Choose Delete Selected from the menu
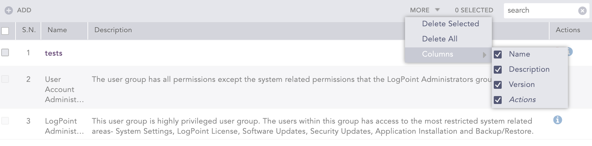This screenshot has width=592, height=146. [x=450, y=24]
